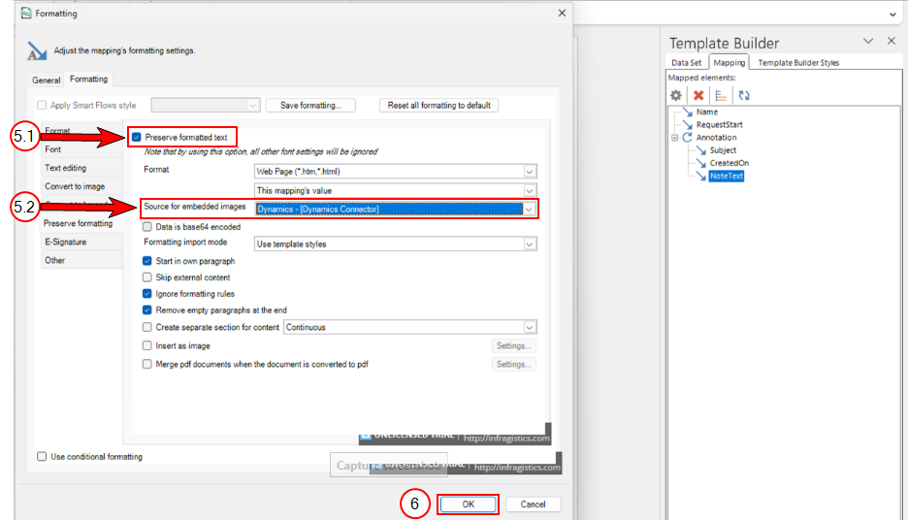Select the Name mapped element

point(707,112)
